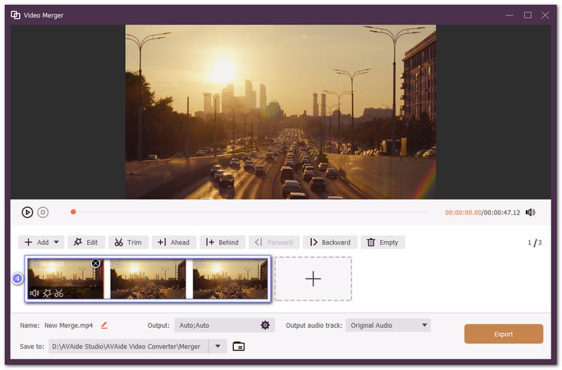The height and width of the screenshot is (370, 562).
Task: Stop the video playback
Action: click(43, 212)
